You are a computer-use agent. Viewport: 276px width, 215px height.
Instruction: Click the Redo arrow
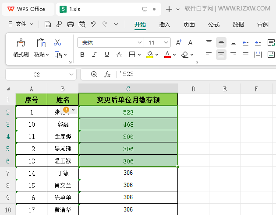(x=105, y=24)
